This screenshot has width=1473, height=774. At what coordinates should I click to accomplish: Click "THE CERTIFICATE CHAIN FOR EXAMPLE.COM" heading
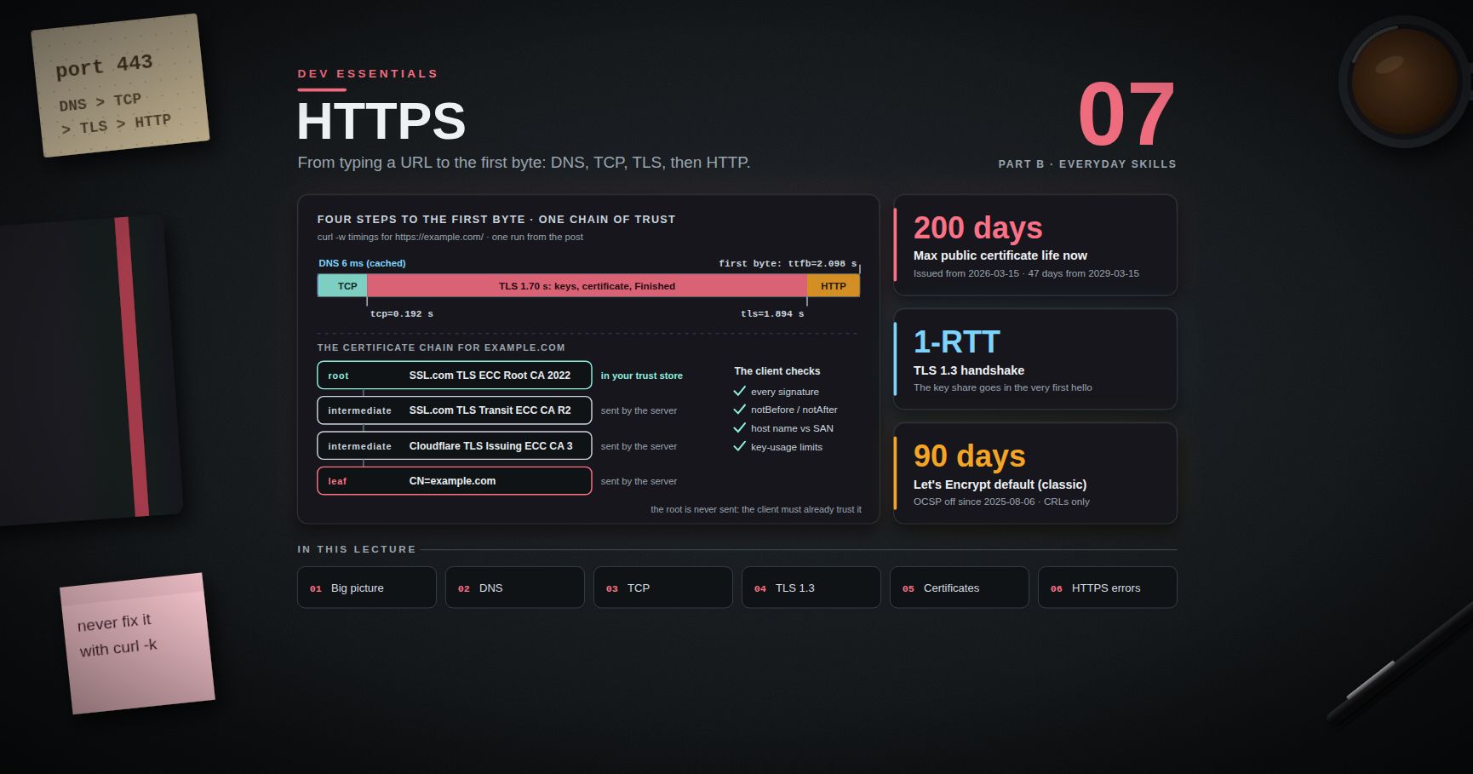[x=441, y=347]
